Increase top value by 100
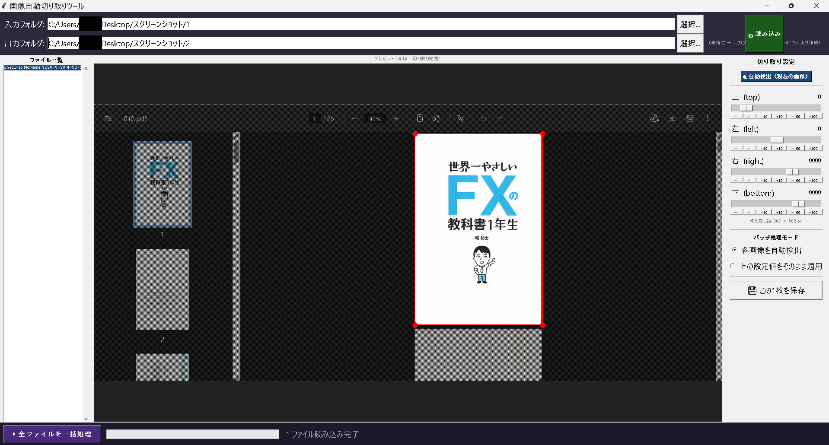Viewport: 829px width, 445px height. tap(813, 116)
